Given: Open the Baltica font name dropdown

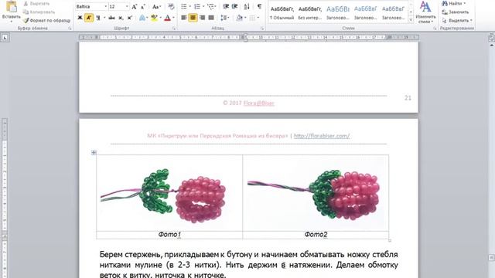Looking at the screenshot, I should [106, 7].
